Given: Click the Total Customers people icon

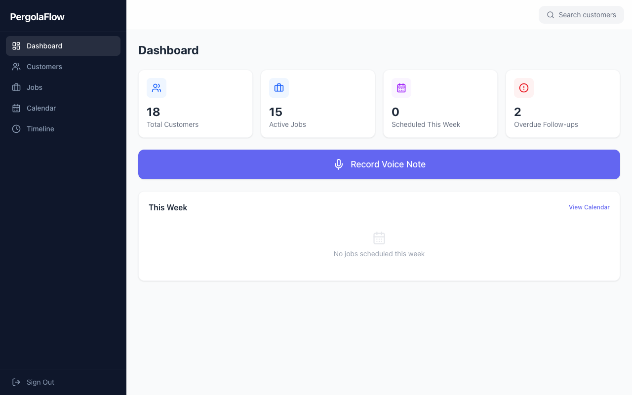Looking at the screenshot, I should [x=157, y=87].
